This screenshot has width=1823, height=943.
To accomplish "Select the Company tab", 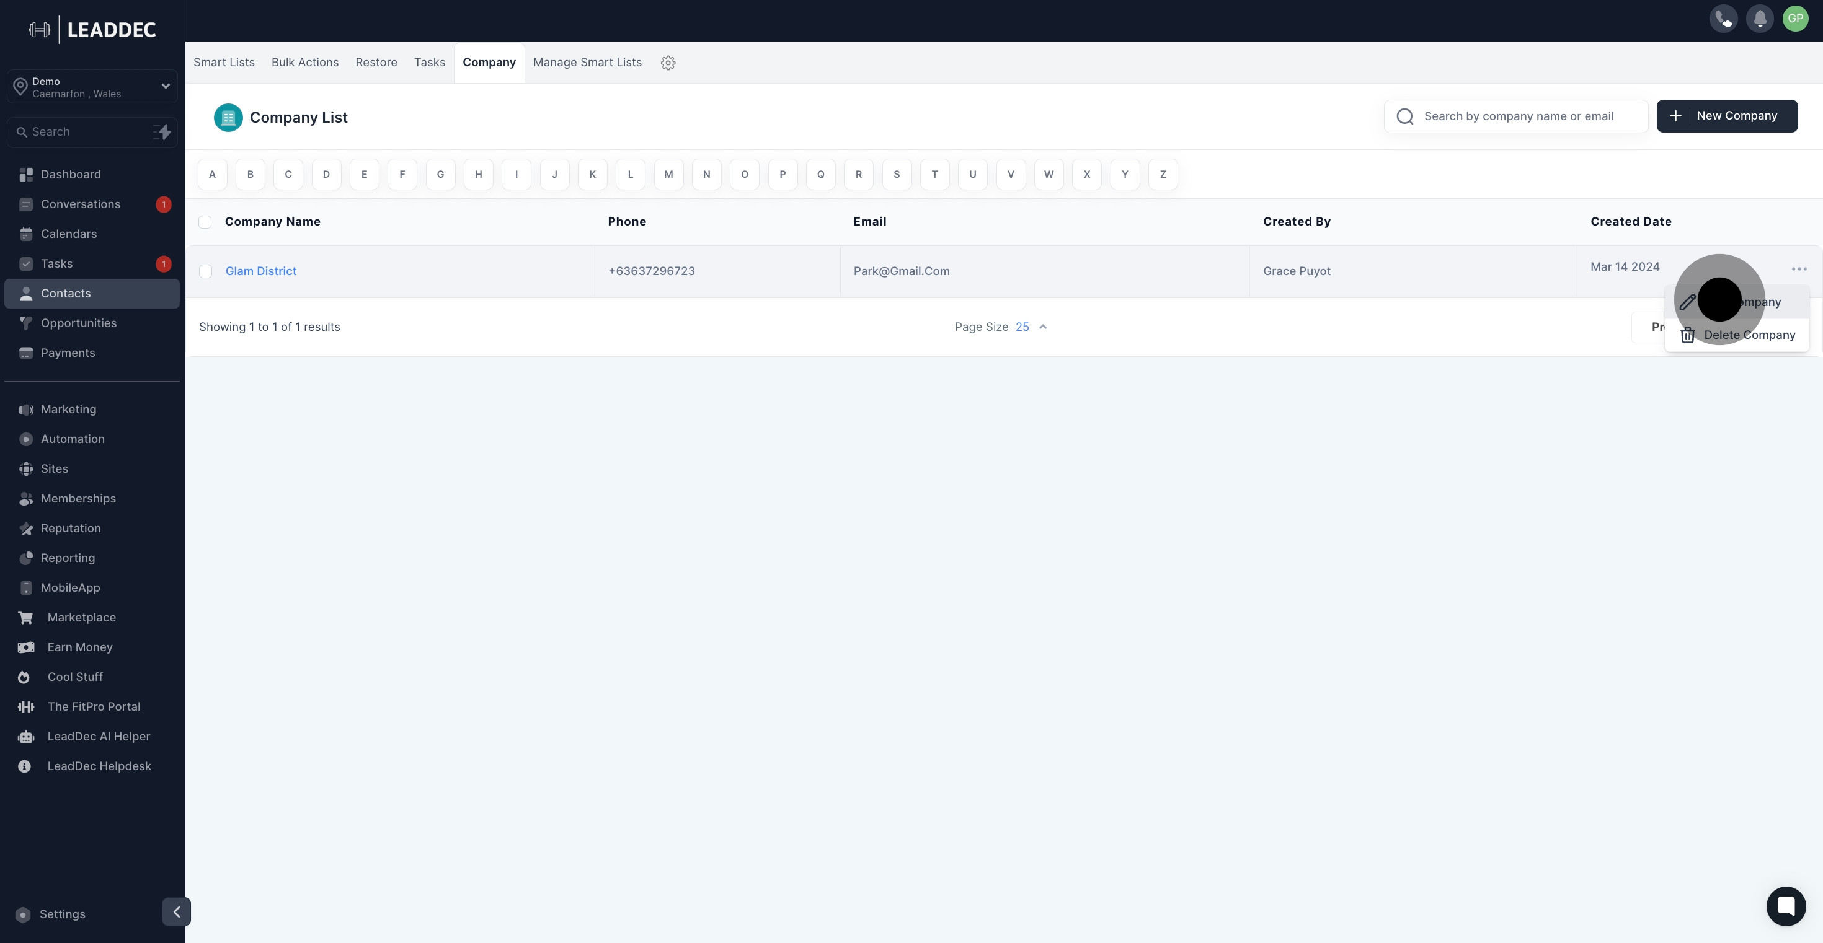I will pyautogui.click(x=489, y=62).
